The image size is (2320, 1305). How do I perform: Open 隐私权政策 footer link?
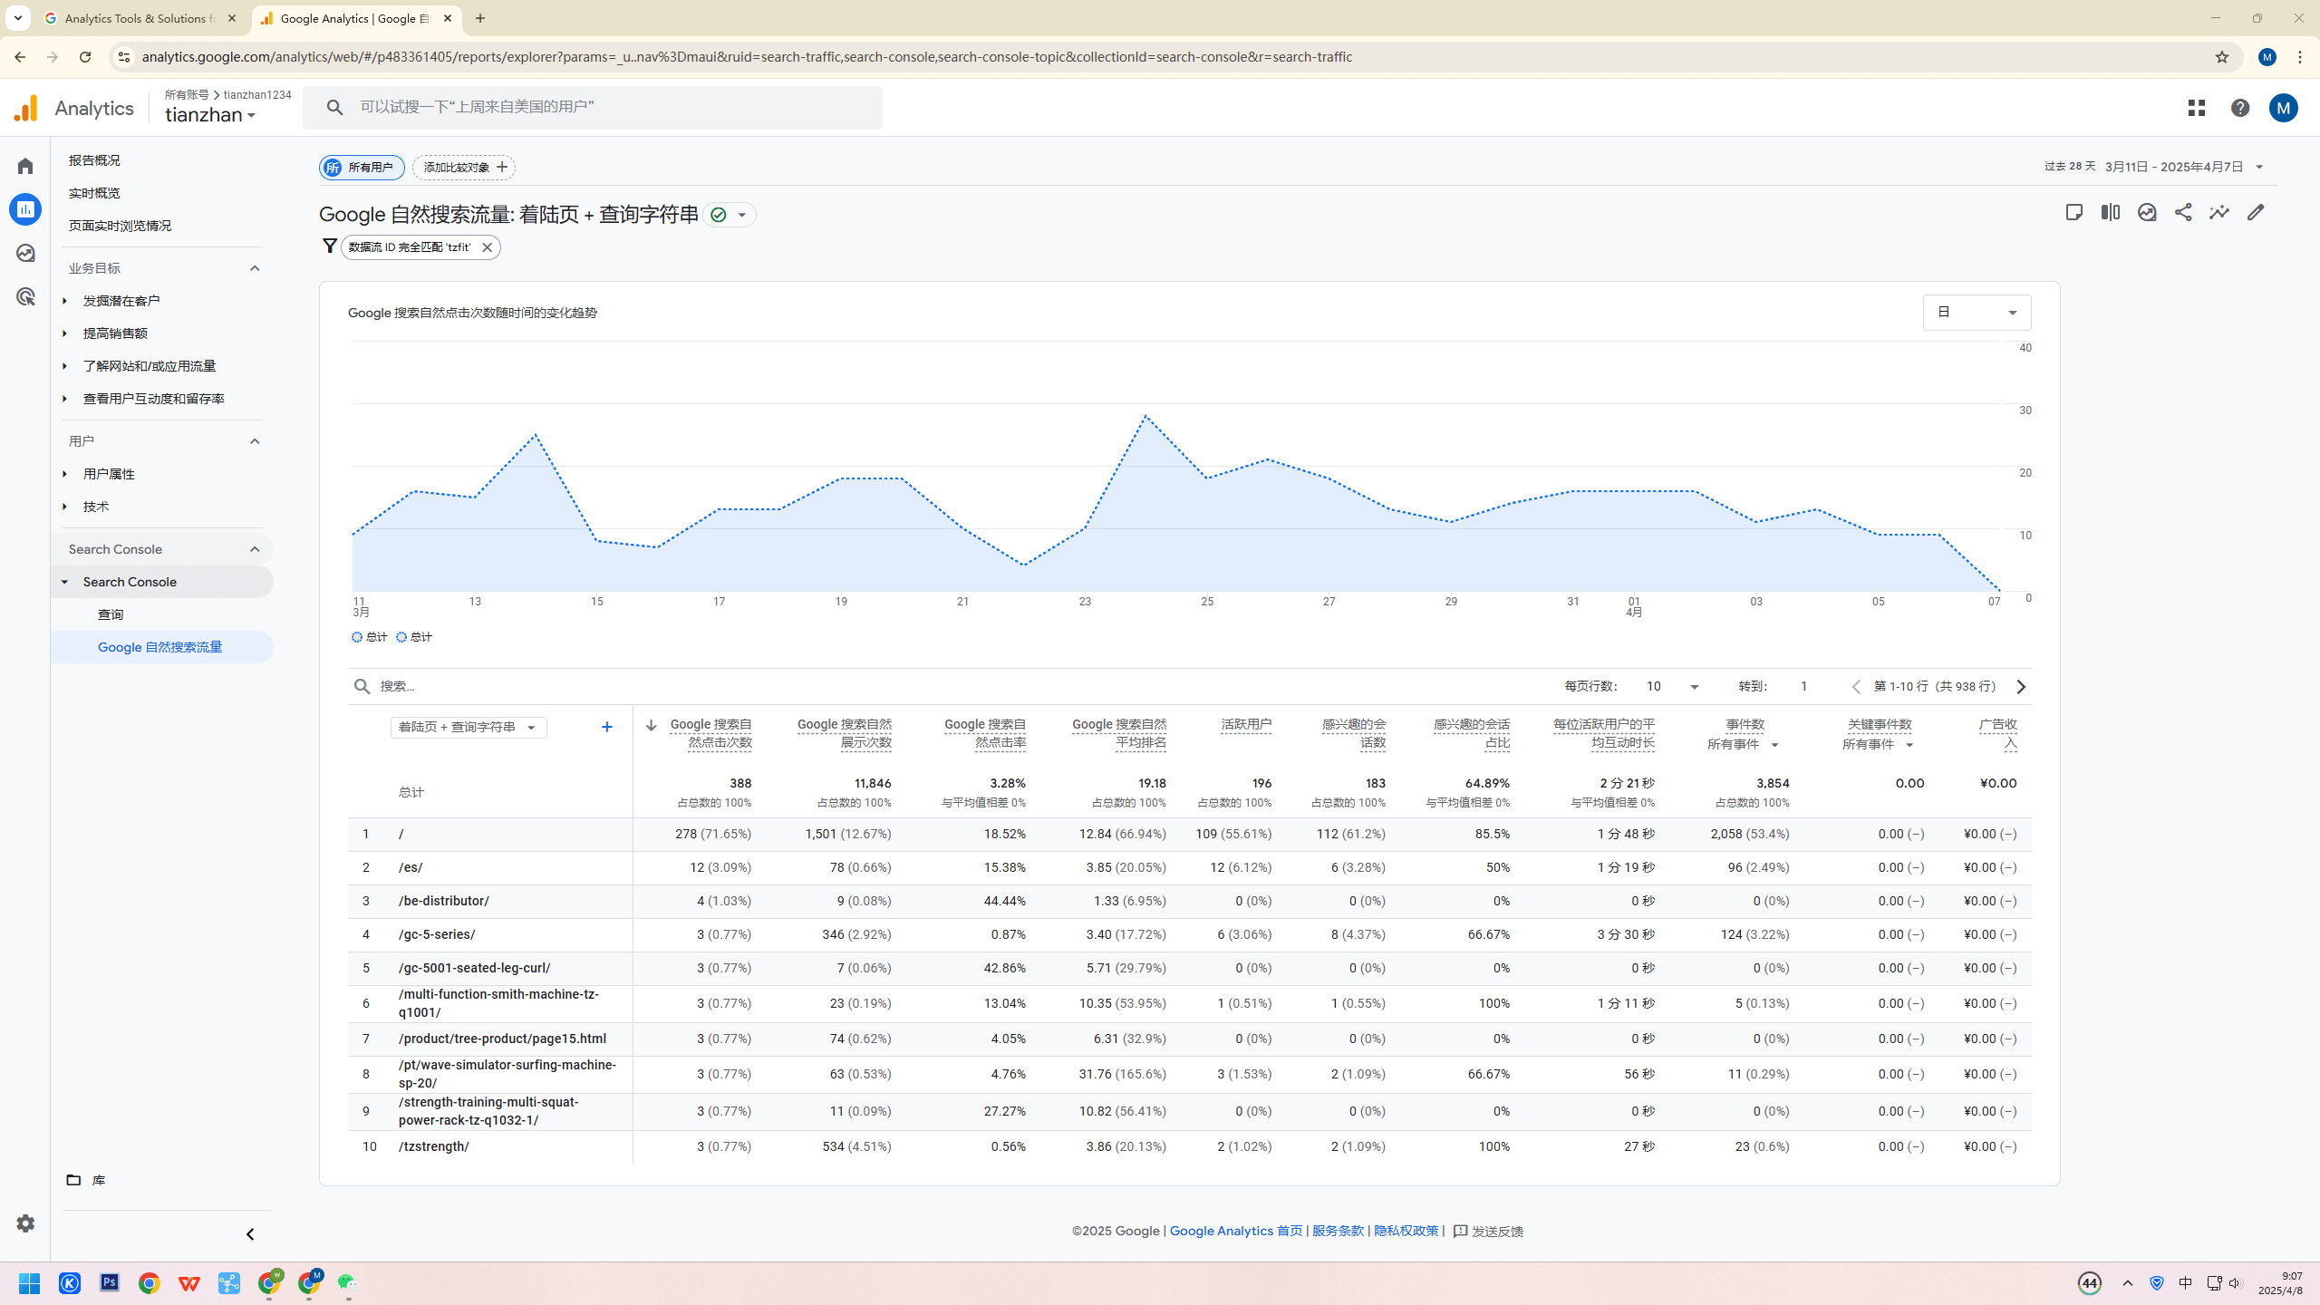coord(1406,1231)
